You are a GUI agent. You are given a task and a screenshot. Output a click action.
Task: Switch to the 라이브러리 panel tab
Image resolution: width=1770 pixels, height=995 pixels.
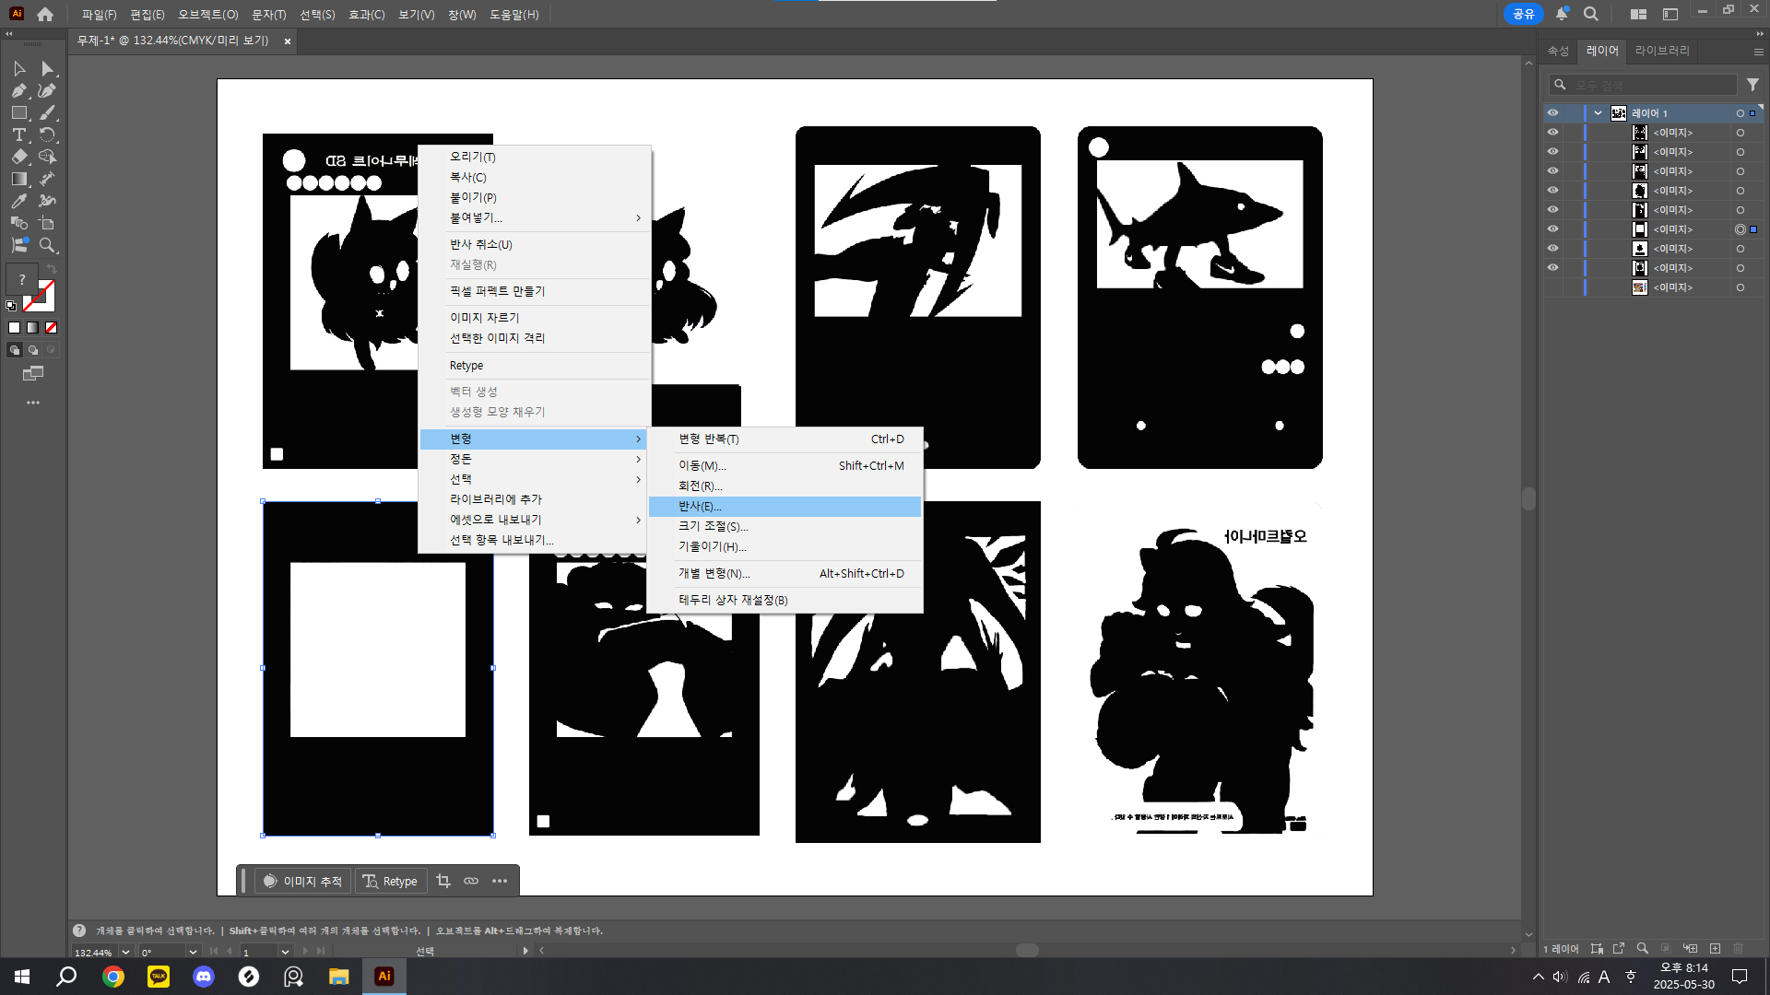1662,52
